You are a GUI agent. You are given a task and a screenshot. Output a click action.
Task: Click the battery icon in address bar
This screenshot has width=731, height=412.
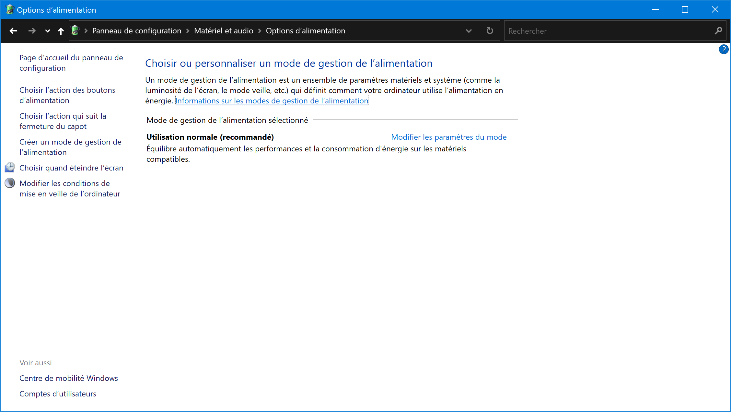pyautogui.click(x=75, y=30)
